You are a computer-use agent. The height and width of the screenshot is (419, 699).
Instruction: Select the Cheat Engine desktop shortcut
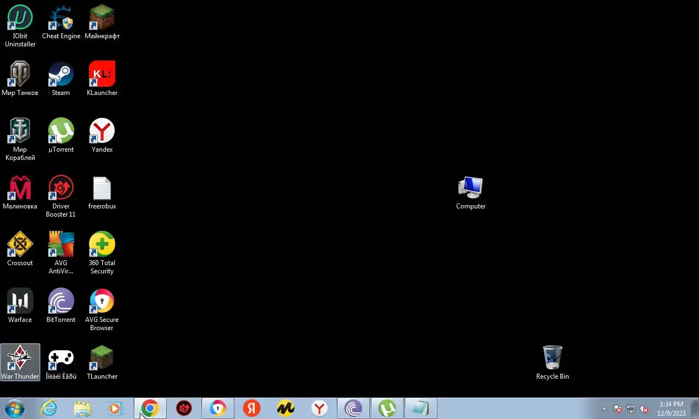coord(61,22)
